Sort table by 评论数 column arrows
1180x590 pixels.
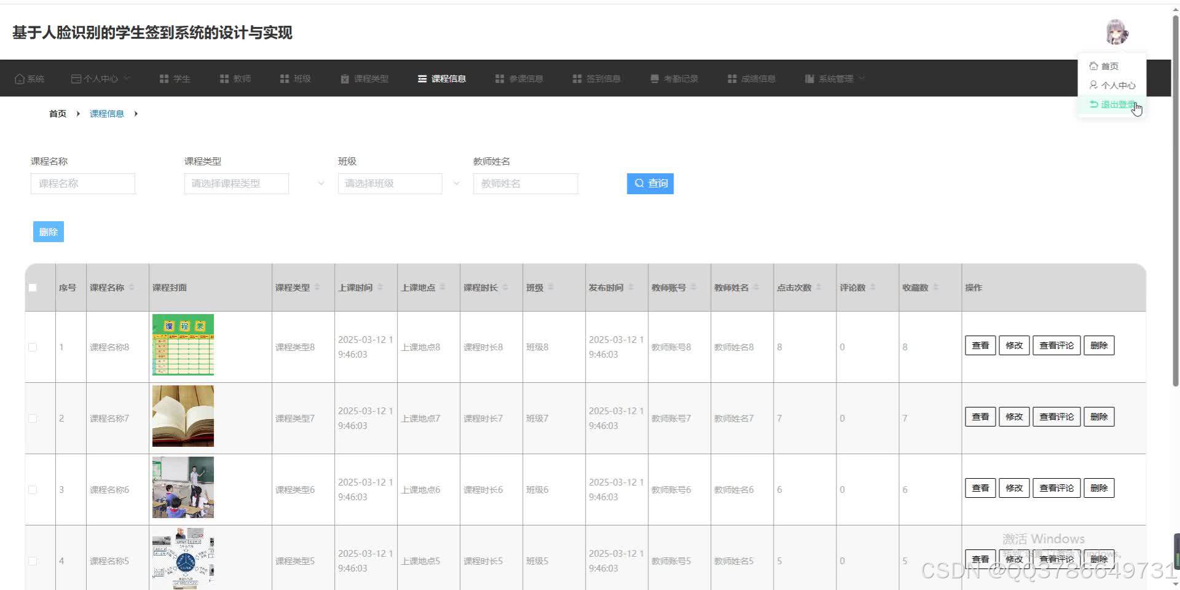873,287
